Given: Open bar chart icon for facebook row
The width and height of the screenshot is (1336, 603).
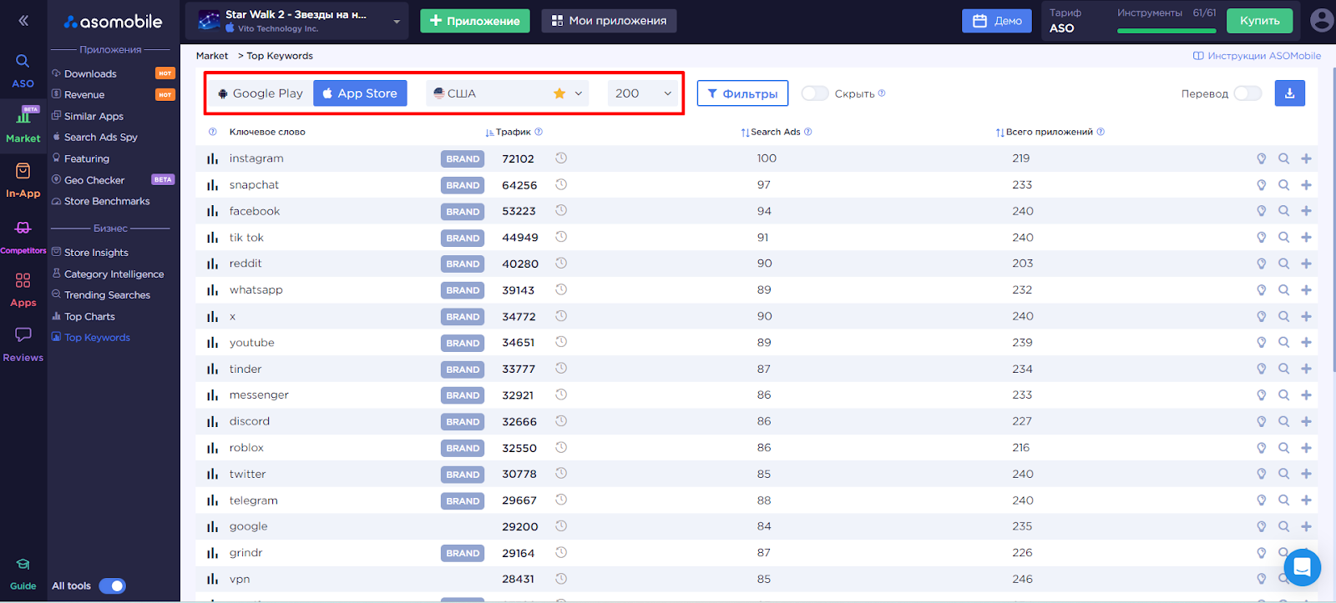Looking at the screenshot, I should (212, 211).
